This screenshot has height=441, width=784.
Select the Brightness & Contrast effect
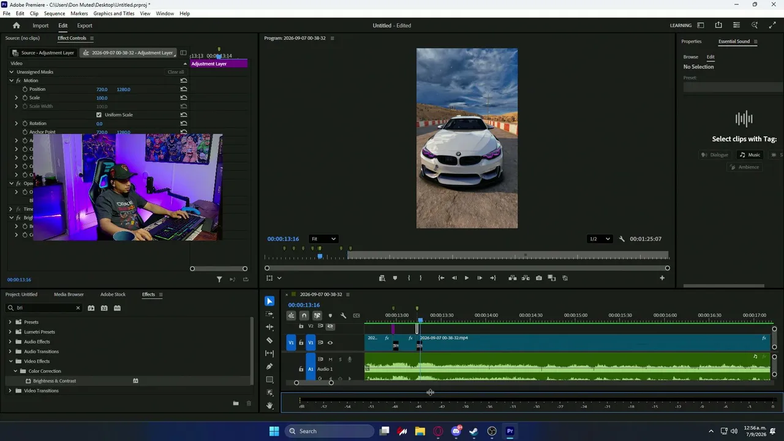(x=55, y=381)
